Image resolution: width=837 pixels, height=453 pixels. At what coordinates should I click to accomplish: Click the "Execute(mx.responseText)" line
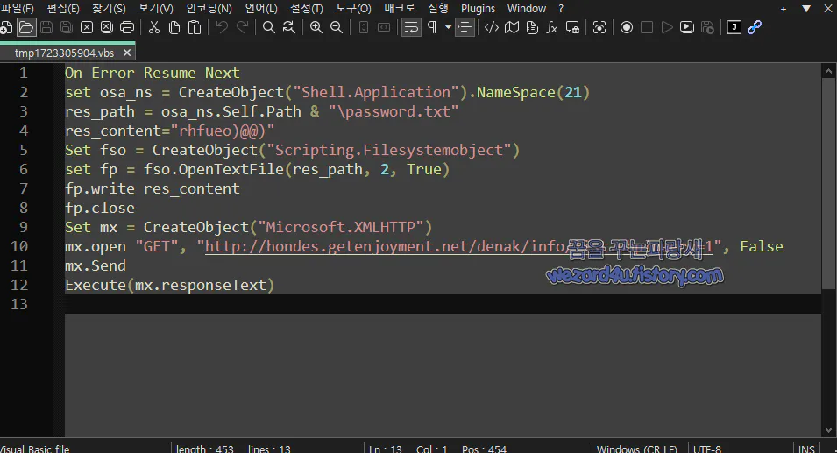coord(170,285)
